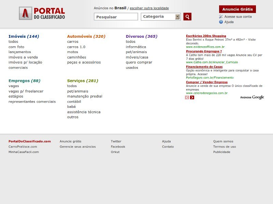Open the Diversos (365) category
Image resolution: width=273 pixels, height=204 pixels.
[x=142, y=36]
